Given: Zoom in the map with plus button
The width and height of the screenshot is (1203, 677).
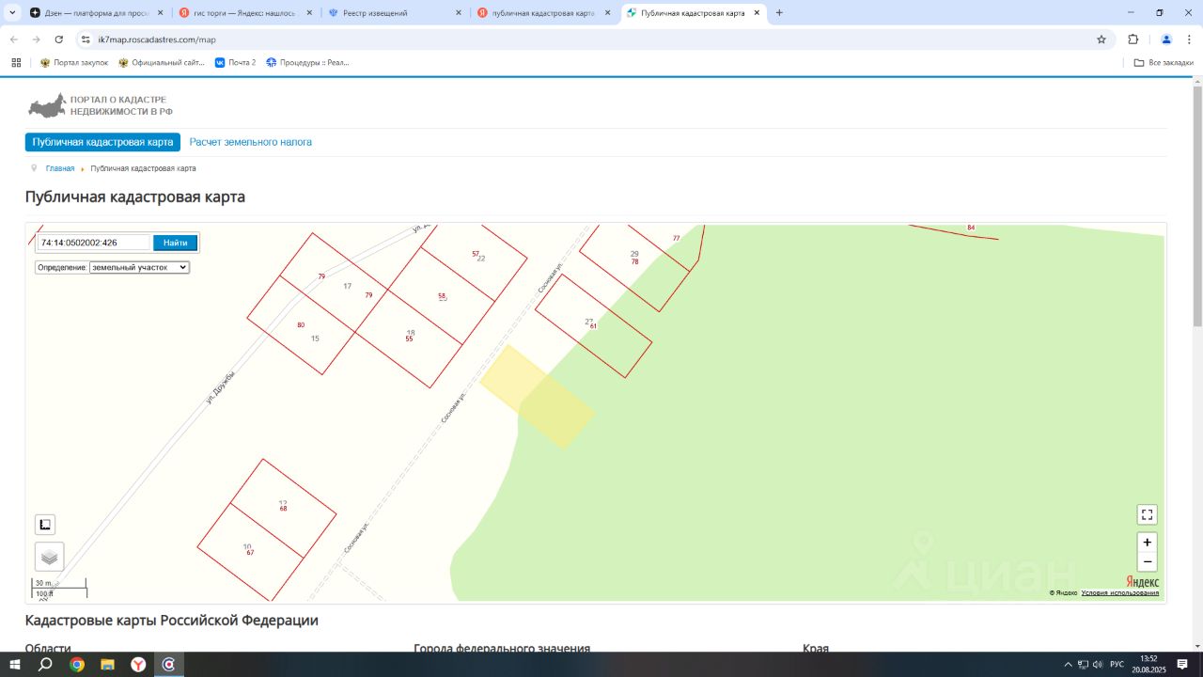Looking at the screenshot, I should click(1147, 543).
